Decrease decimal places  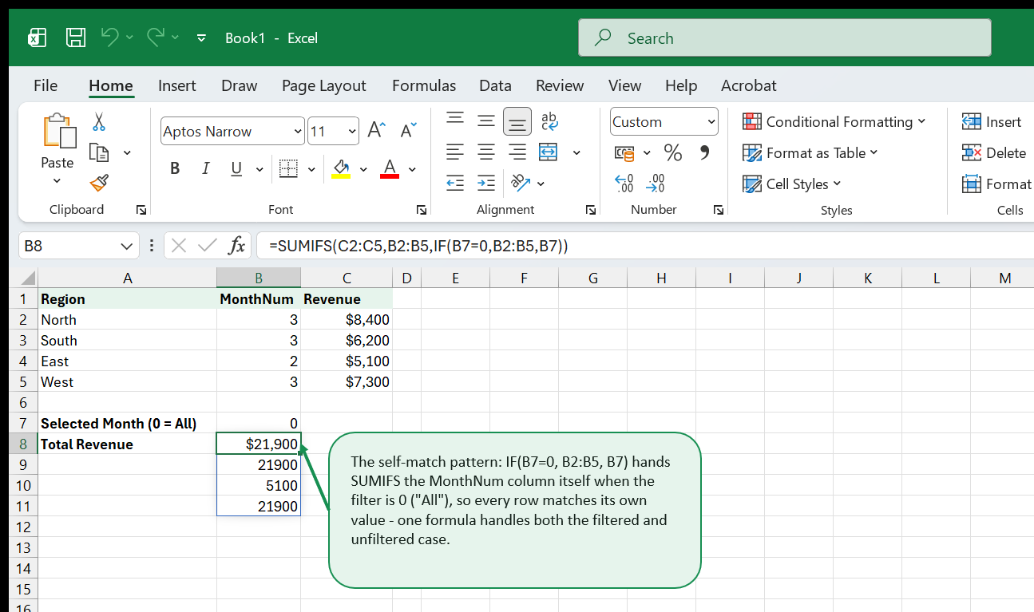click(656, 184)
